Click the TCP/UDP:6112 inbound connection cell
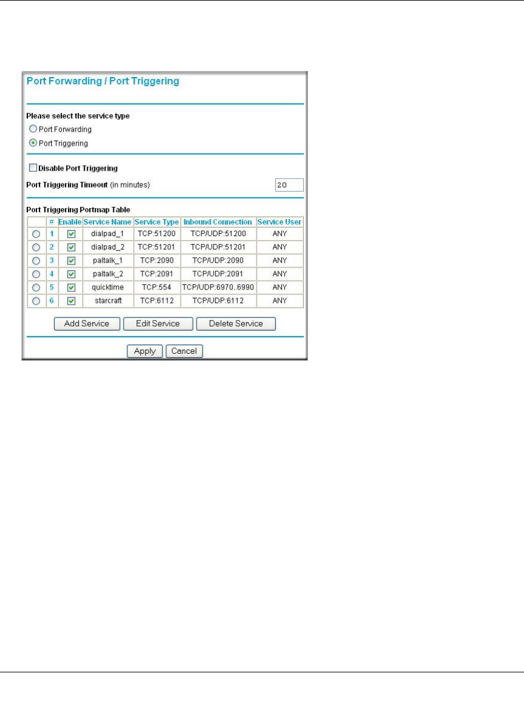 tap(218, 300)
